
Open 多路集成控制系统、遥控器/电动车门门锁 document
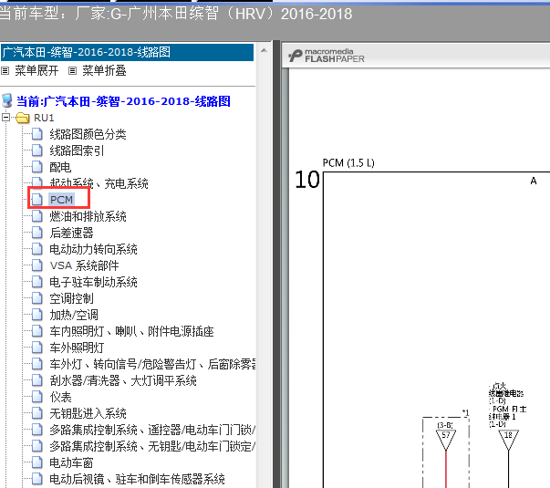pyautogui.click(x=152, y=430)
